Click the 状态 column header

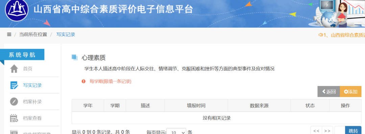pyautogui.click(x=310, y=106)
